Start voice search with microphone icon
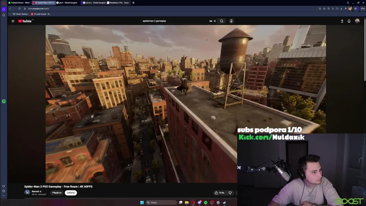Viewport: 366px width, 206px height. click(x=231, y=21)
